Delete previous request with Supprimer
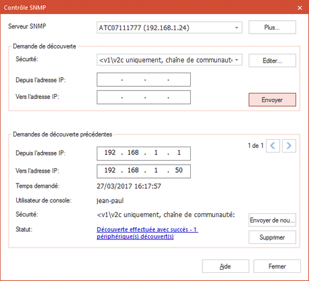The image size is (309, 281). [x=272, y=237]
